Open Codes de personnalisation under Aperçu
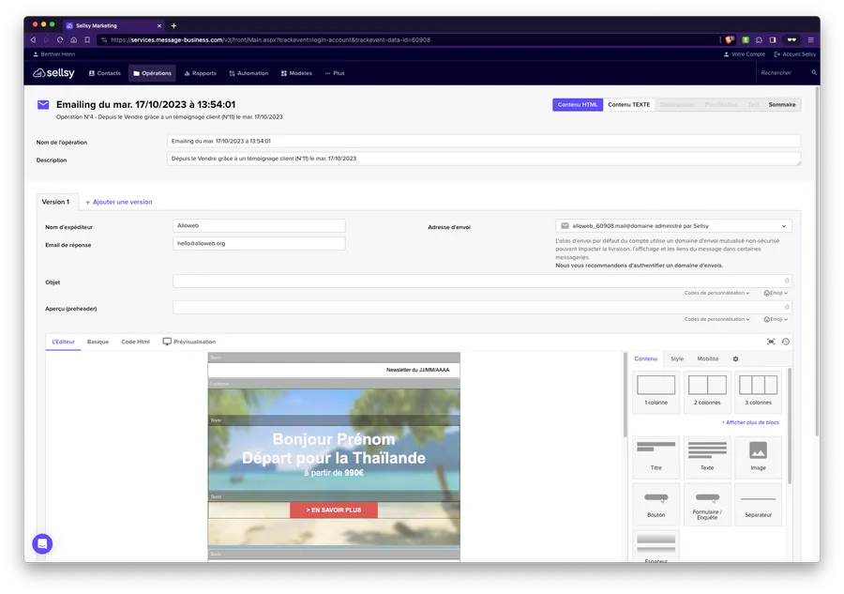 point(716,319)
